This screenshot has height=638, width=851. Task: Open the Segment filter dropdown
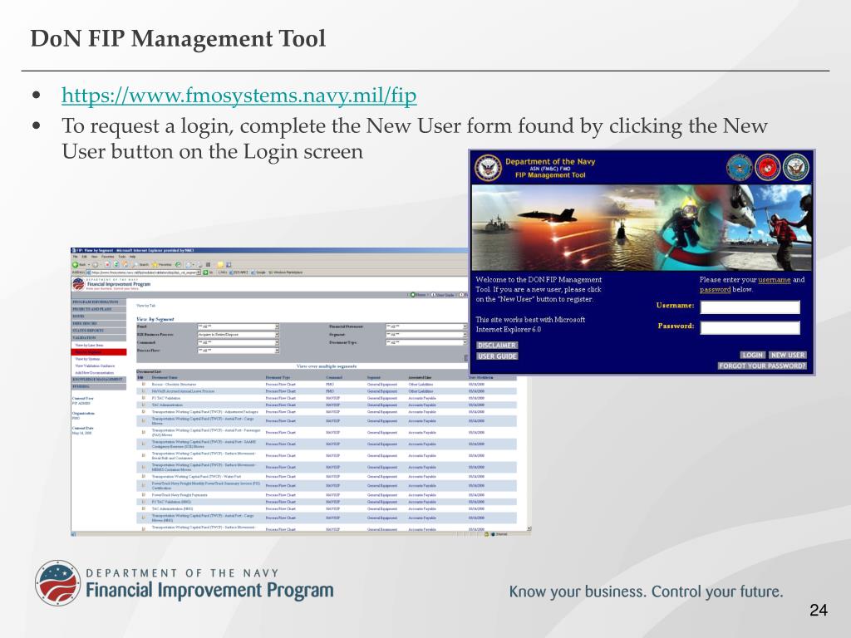coord(426,335)
